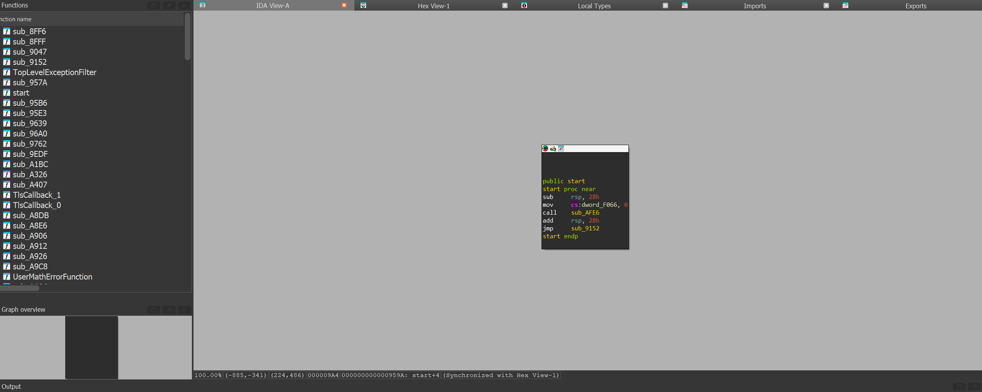982x392 pixels.
Task: Close the Local Types tab
Action: 665,6
